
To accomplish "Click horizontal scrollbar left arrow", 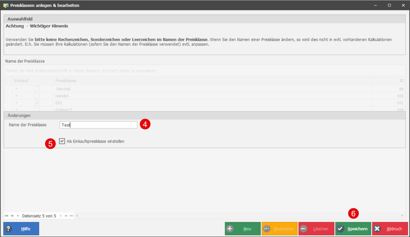I will point(77,216).
